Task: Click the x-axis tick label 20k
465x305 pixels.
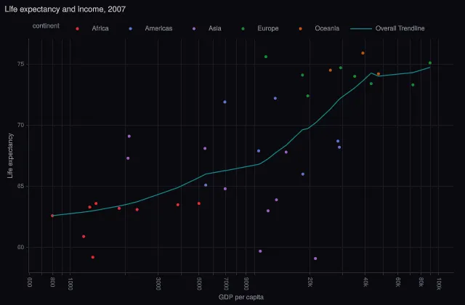Action: (x=310, y=282)
